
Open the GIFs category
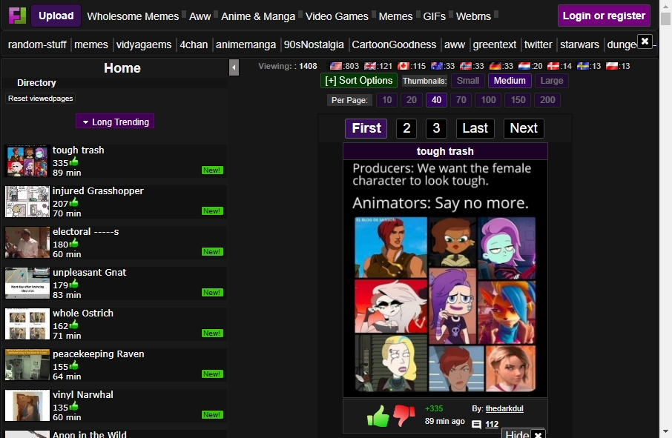(434, 16)
